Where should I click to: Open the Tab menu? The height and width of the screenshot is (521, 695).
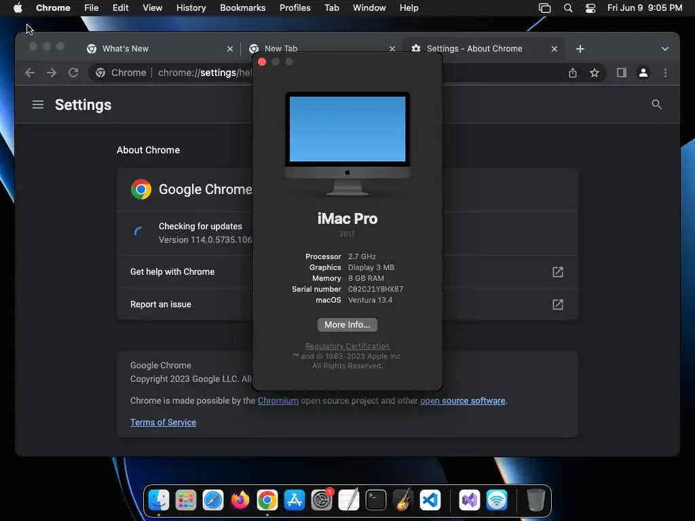point(331,8)
